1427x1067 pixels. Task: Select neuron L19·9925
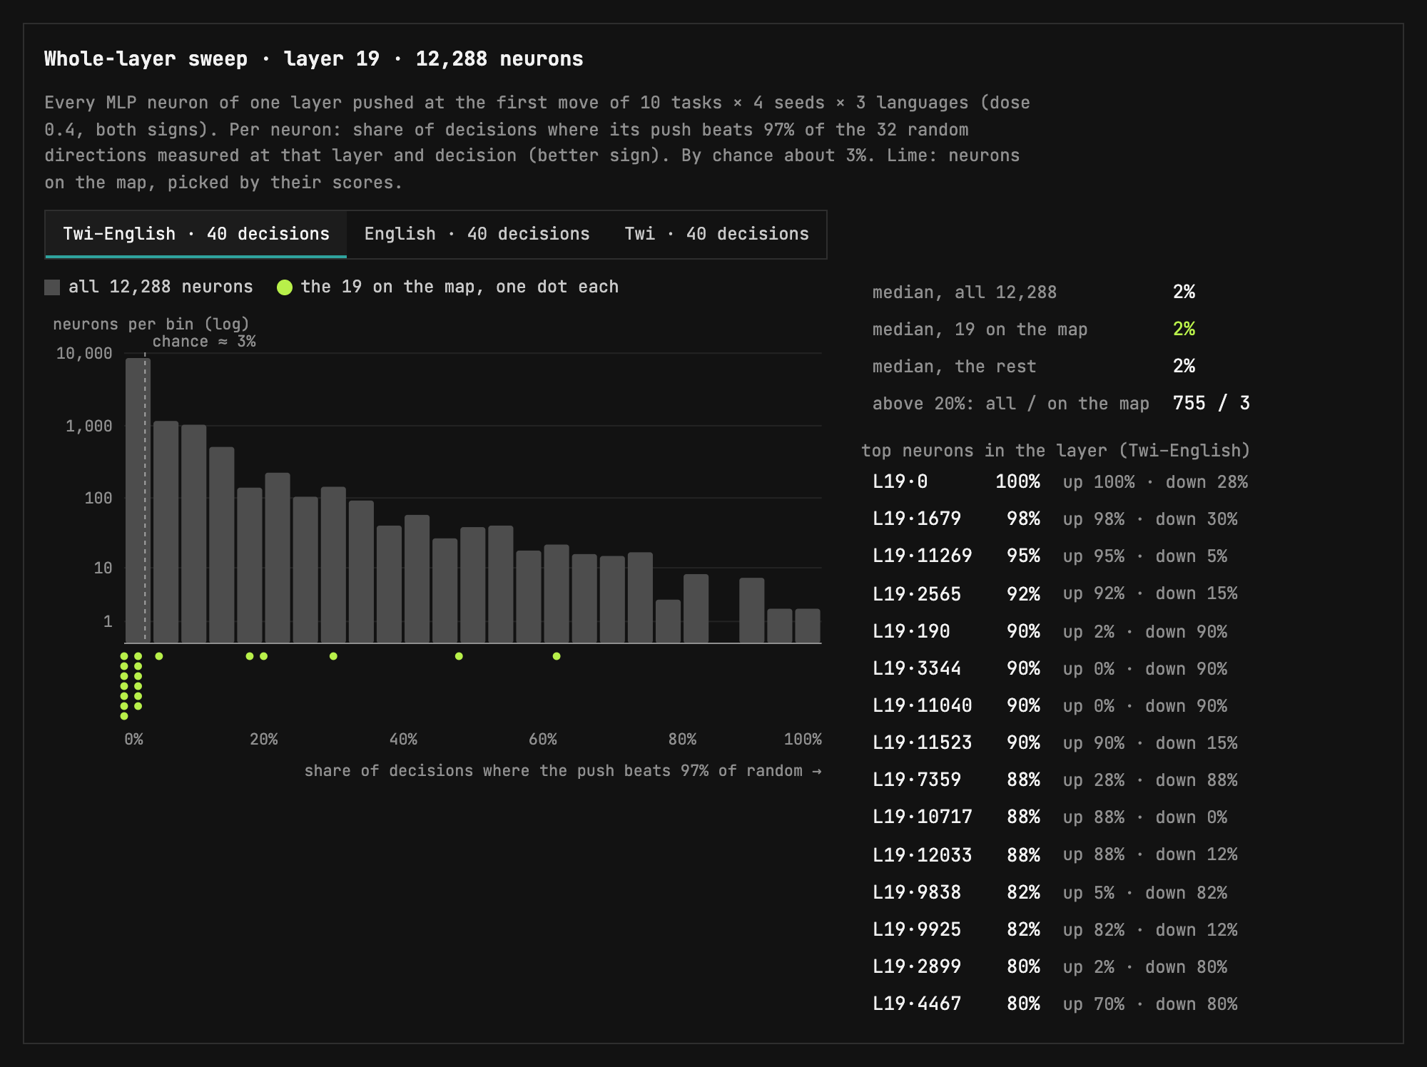[1060, 929]
